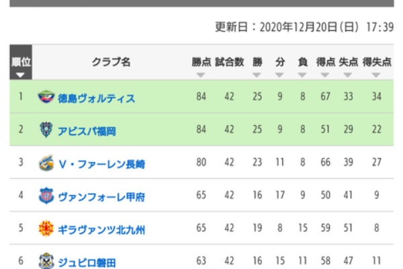This screenshot has width=403, height=269.
Task: Sort by 勝点 points arrow
Action: (x=201, y=75)
